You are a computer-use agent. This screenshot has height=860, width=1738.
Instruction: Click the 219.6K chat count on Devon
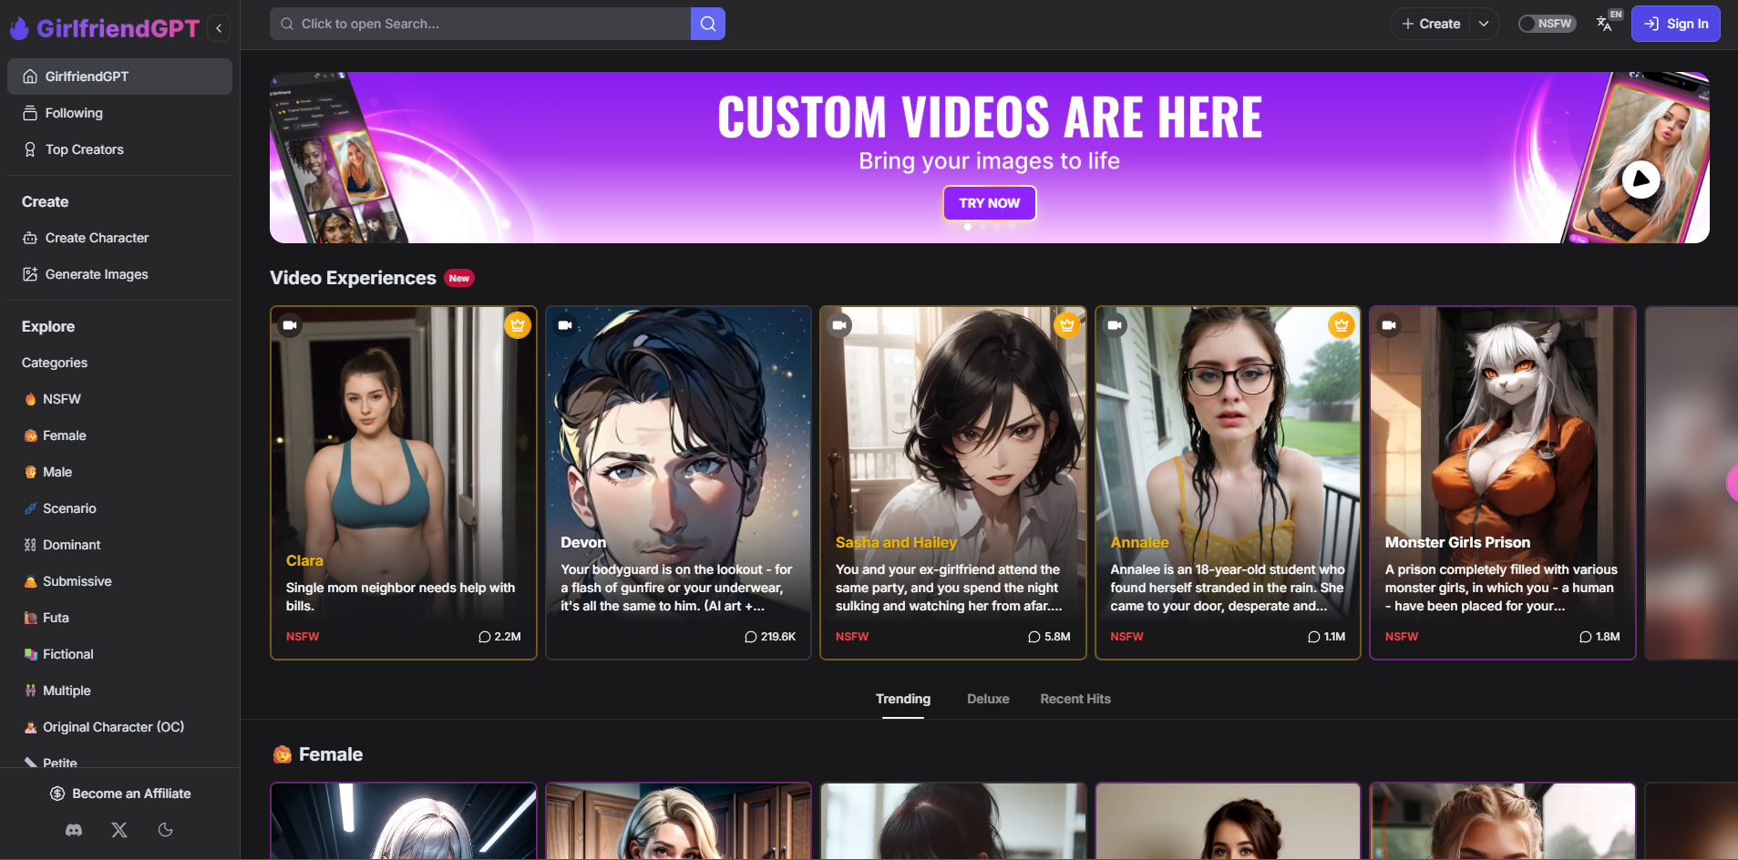pyautogui.click(x=770, y=637)
